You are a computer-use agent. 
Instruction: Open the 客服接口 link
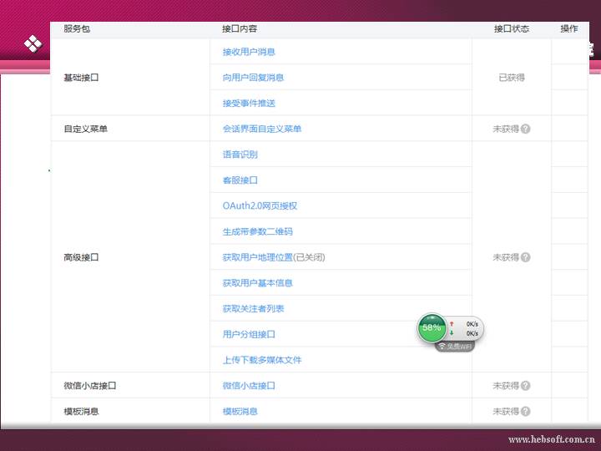click(x=240, y=180)
